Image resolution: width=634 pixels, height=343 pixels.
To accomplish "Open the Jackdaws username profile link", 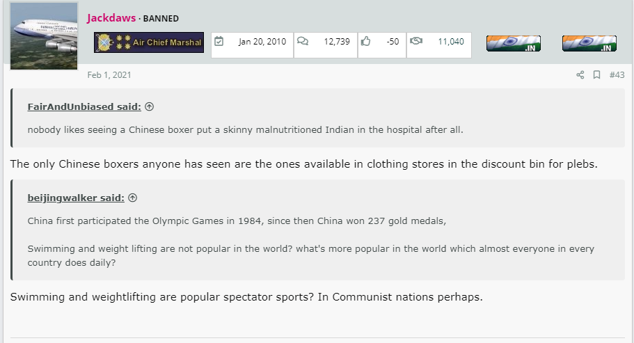I will 111,18.
